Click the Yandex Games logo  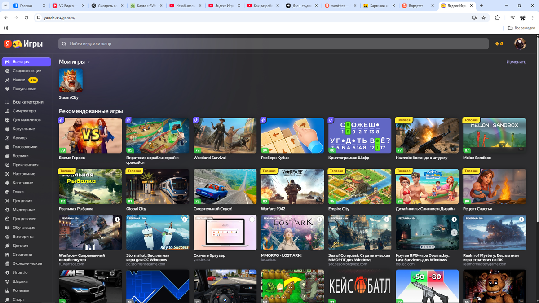[23, 44]
